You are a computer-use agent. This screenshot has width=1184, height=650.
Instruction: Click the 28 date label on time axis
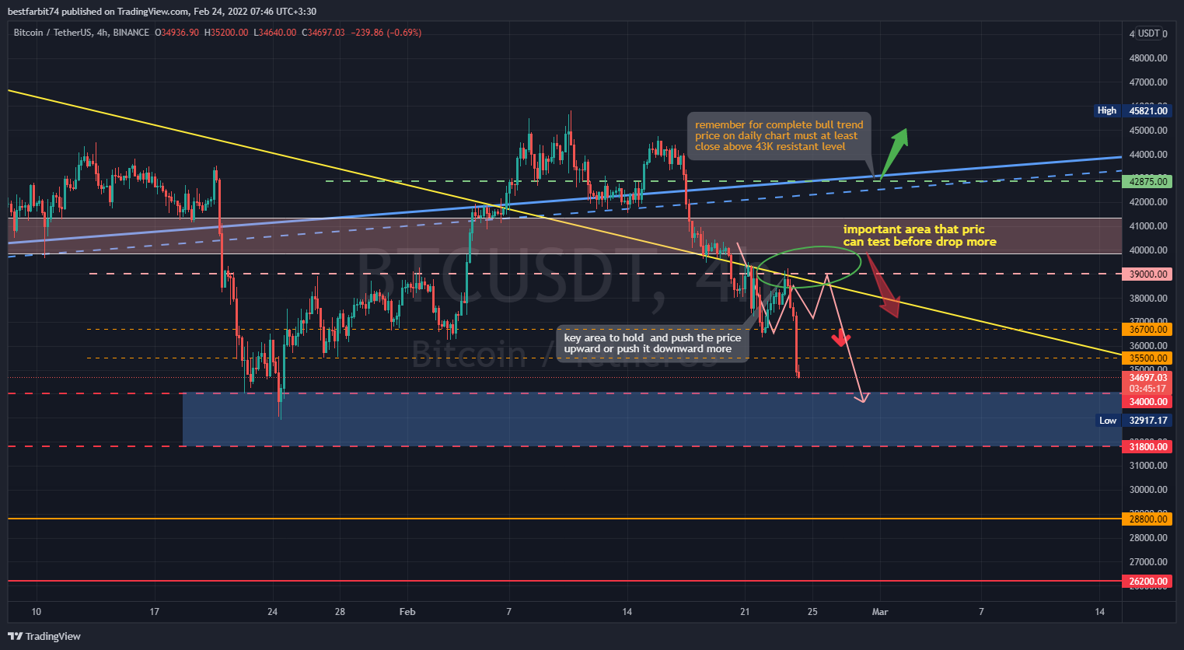pyautogui.click(x=340, y=612)
